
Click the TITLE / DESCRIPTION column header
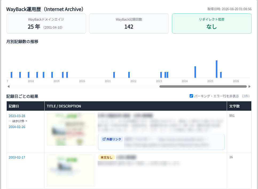pyautogui.click(x=136, y=106)
